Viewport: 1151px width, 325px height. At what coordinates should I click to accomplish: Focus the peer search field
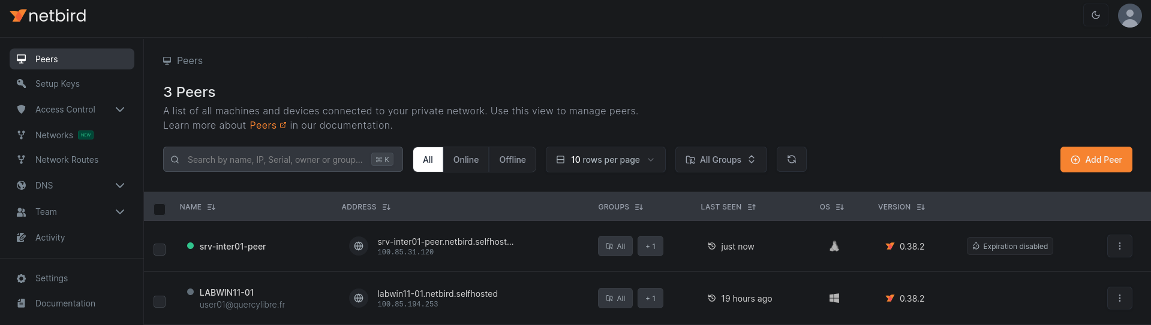tap(276, 160)
